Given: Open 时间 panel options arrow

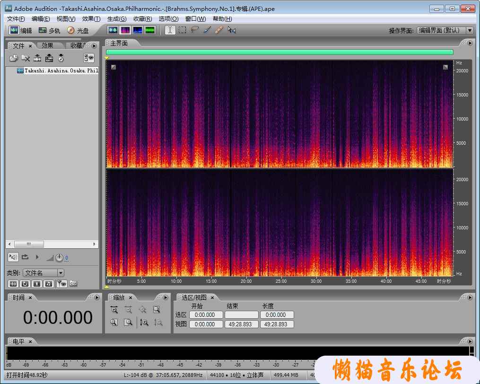Looking at the screenshot, I should click(x=97, y=297).
